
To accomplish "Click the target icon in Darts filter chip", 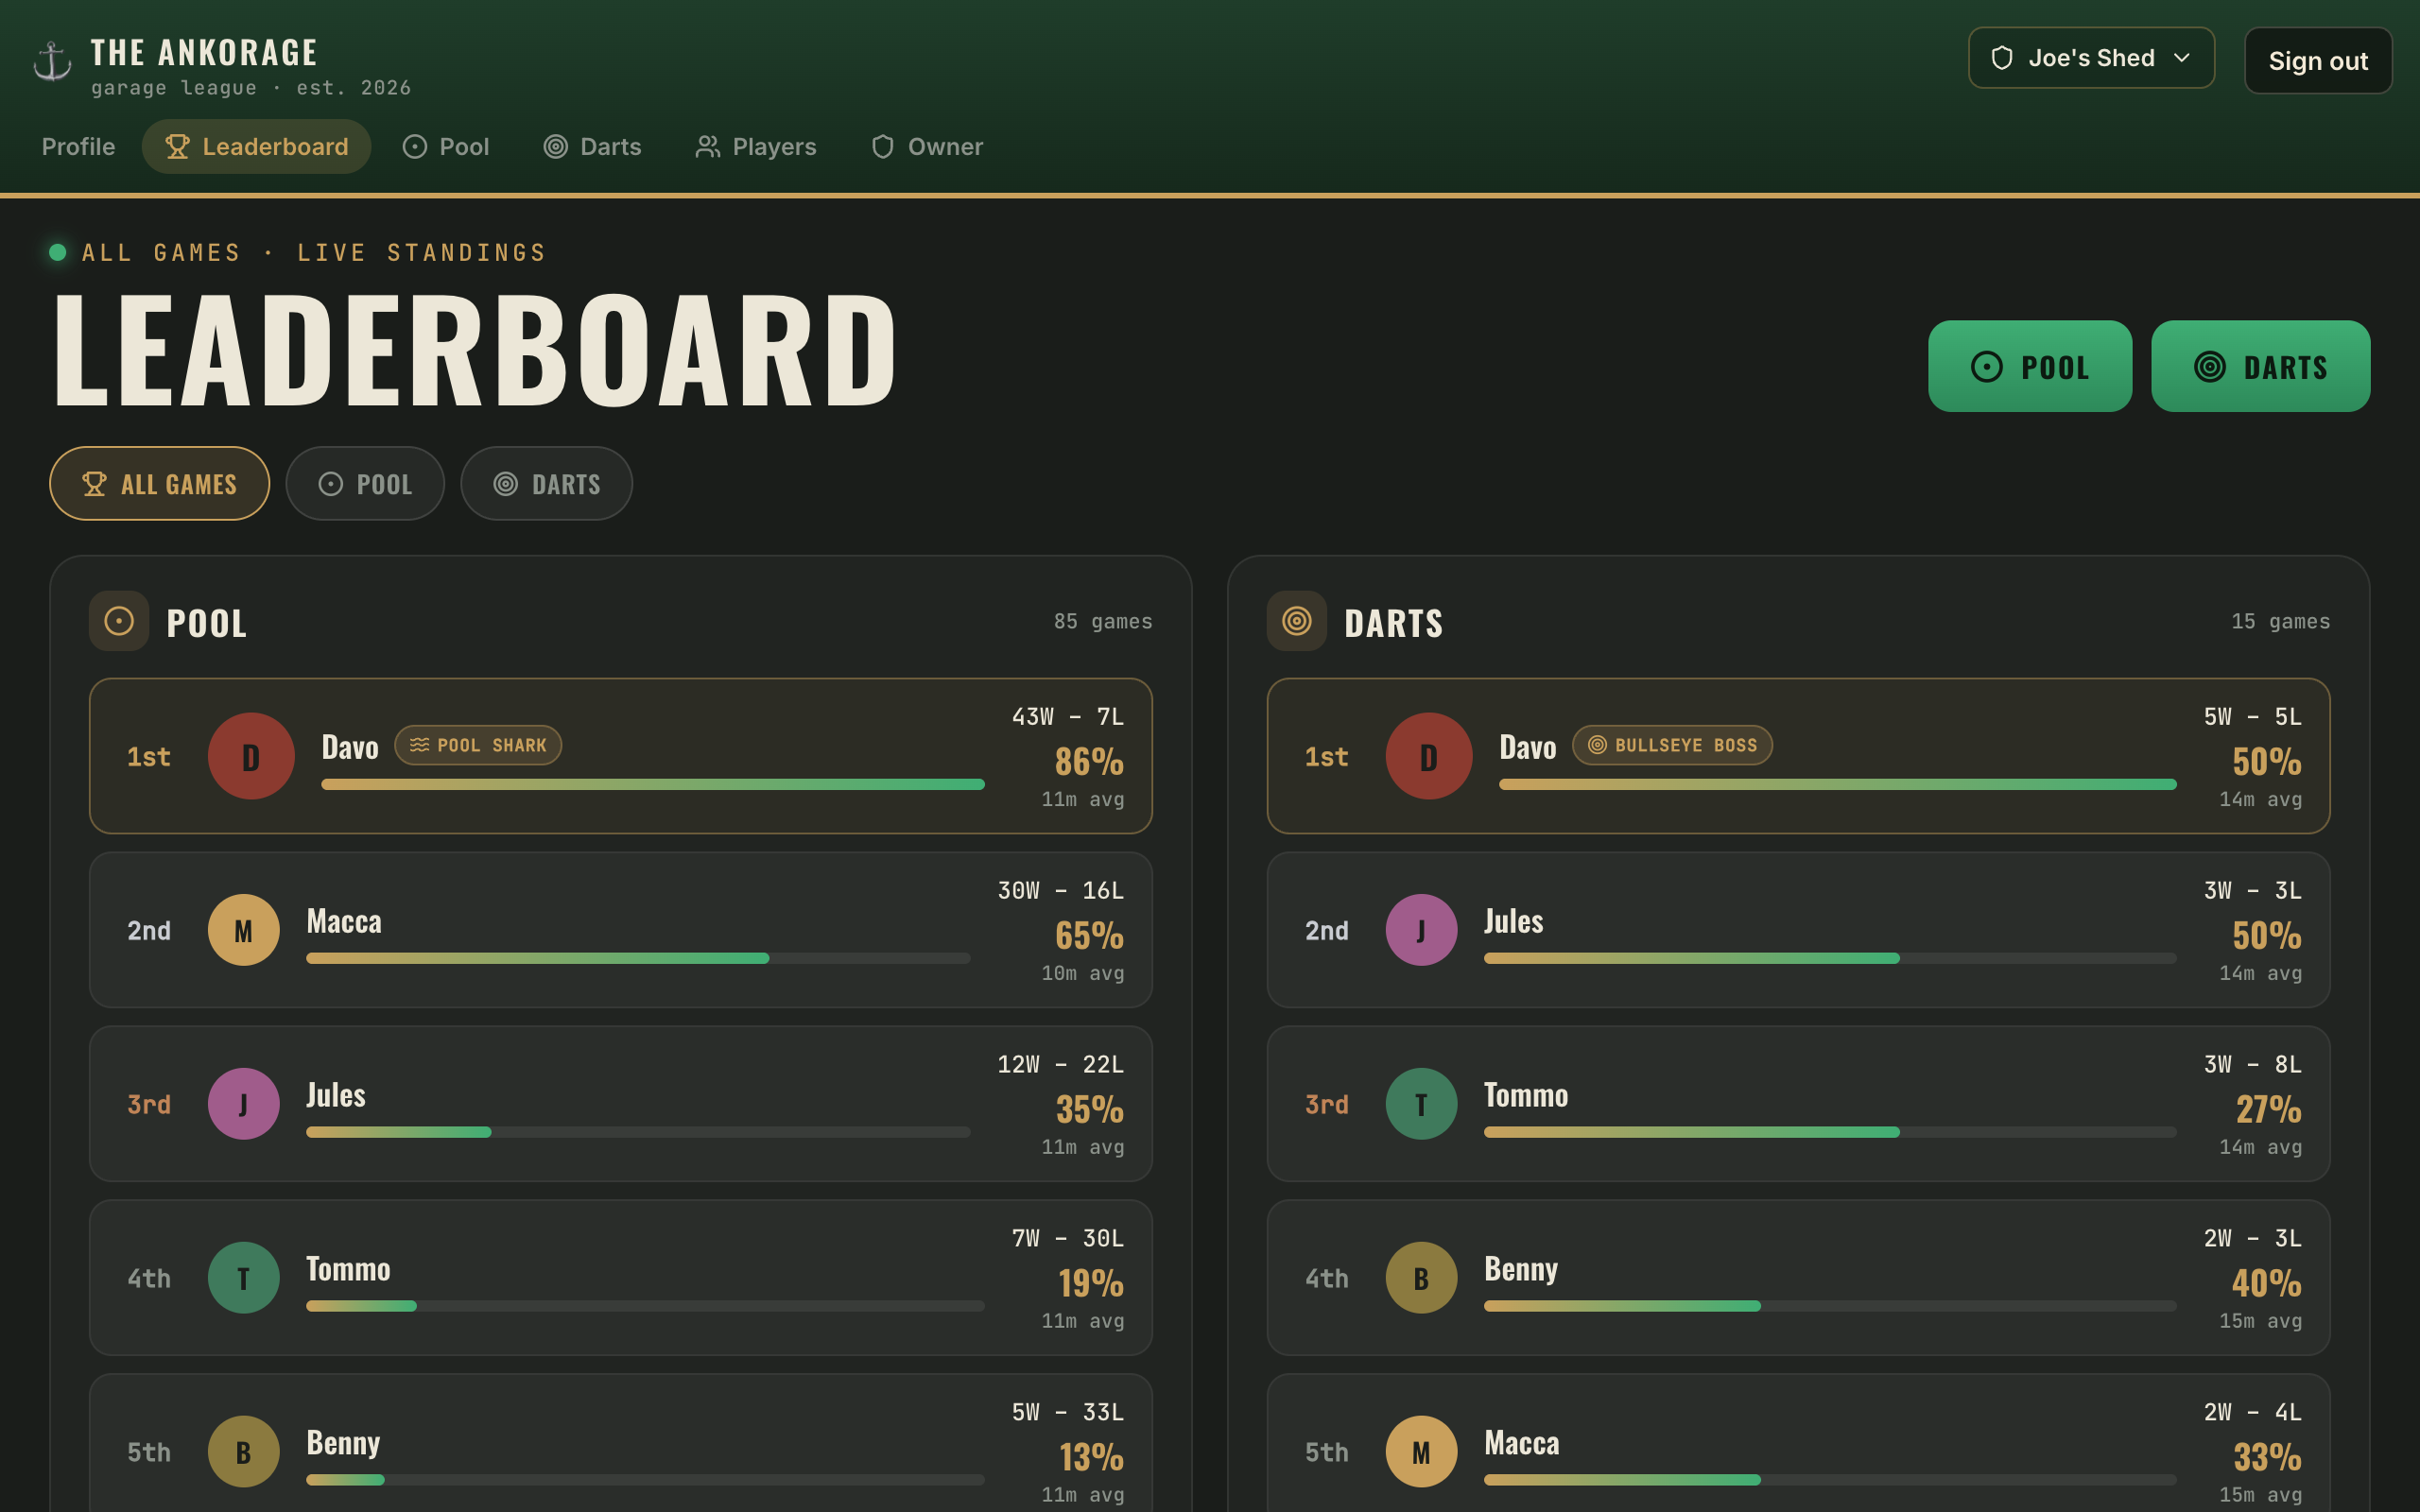I will [x=506, y=484].
